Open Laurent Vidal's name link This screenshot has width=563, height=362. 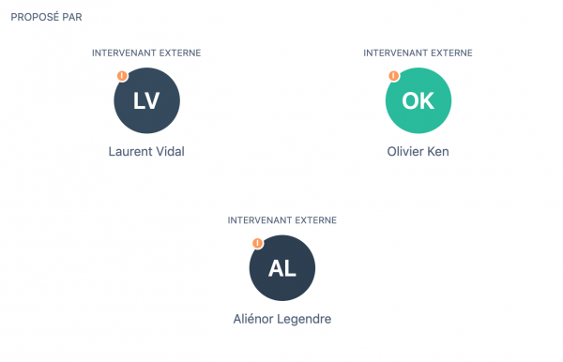(146, 151)
